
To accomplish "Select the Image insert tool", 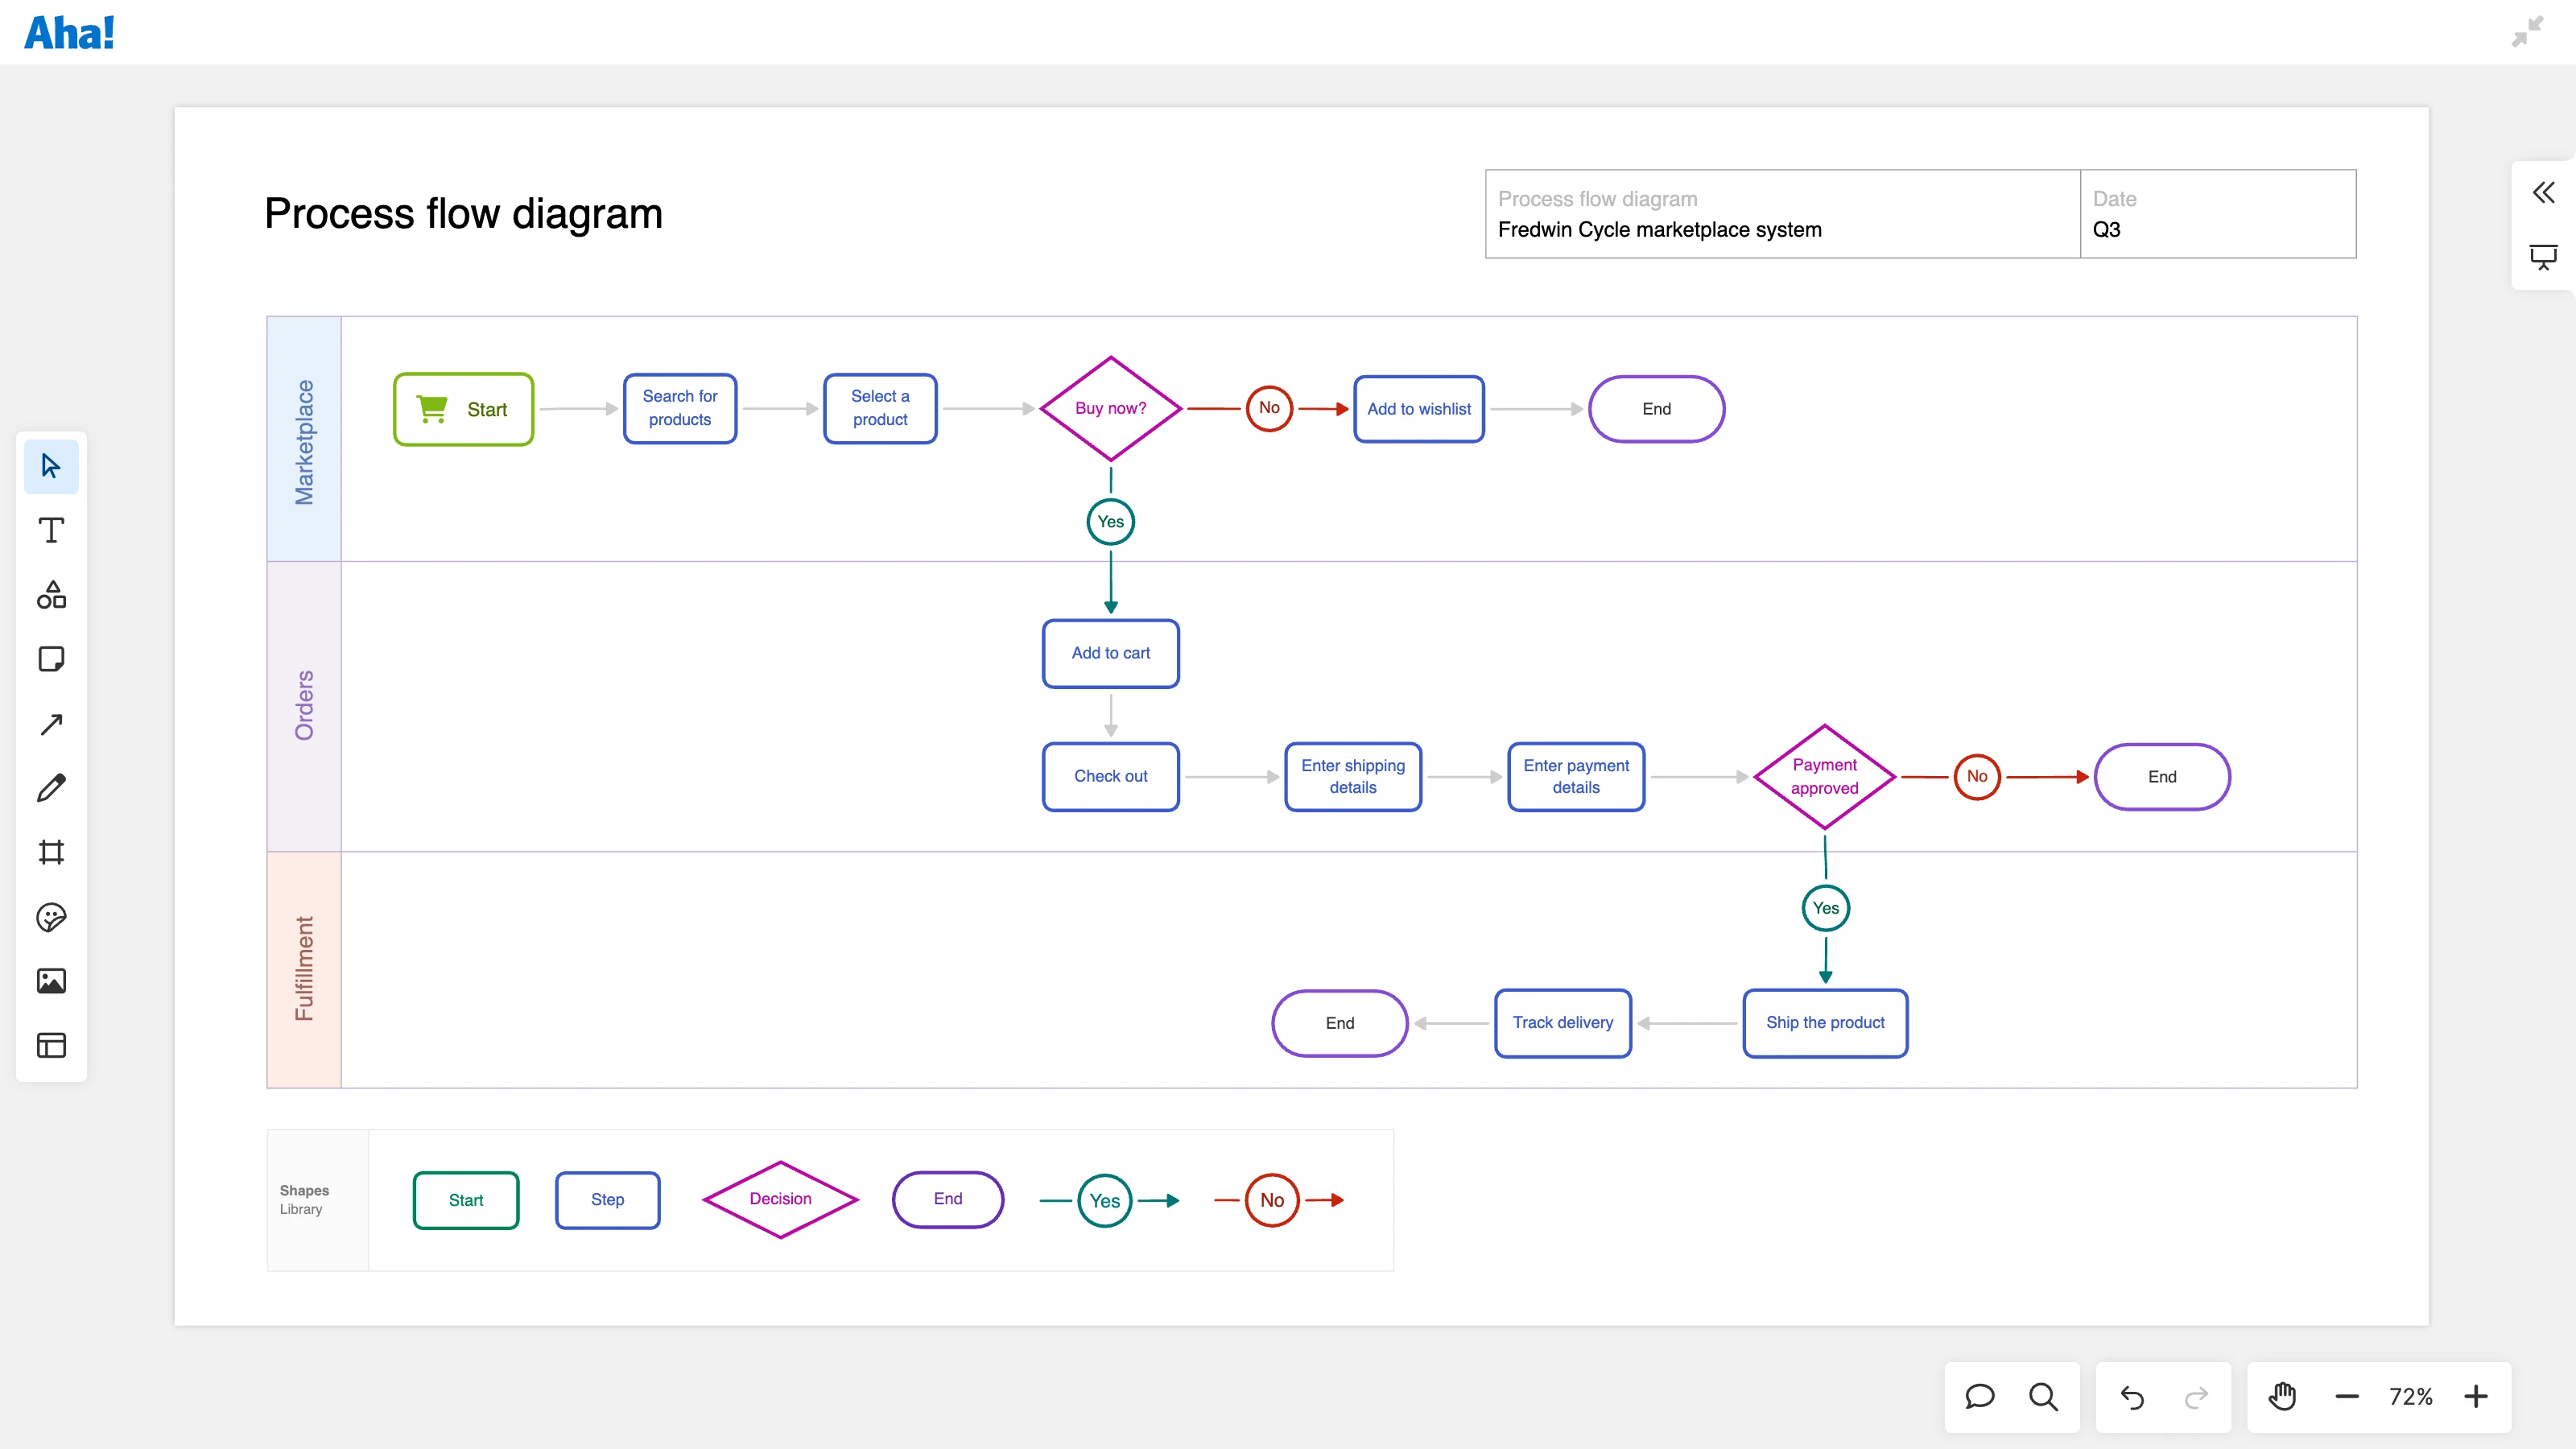I will point(51,981).
